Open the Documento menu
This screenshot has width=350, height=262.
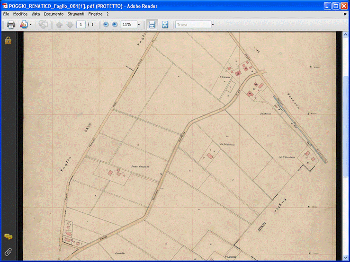(x=54, y=14)
